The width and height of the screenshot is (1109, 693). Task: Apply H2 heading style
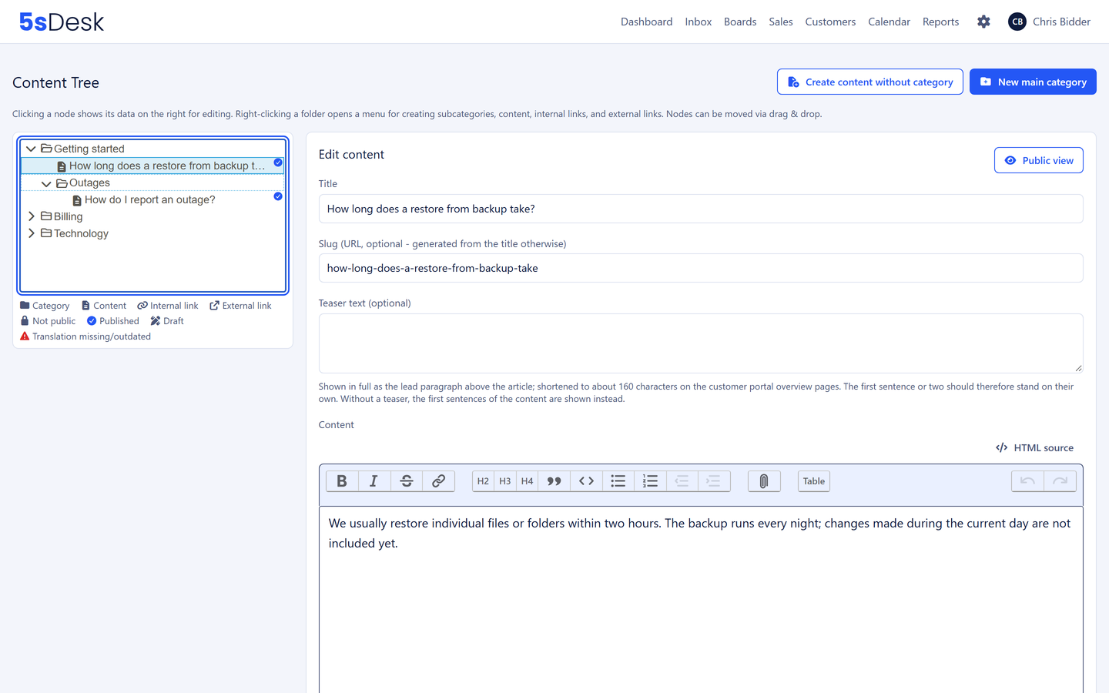(483, 481)
